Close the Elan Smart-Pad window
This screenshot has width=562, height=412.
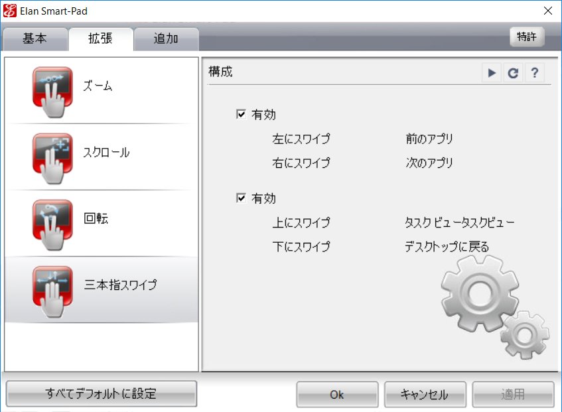(x=547, y=11)
